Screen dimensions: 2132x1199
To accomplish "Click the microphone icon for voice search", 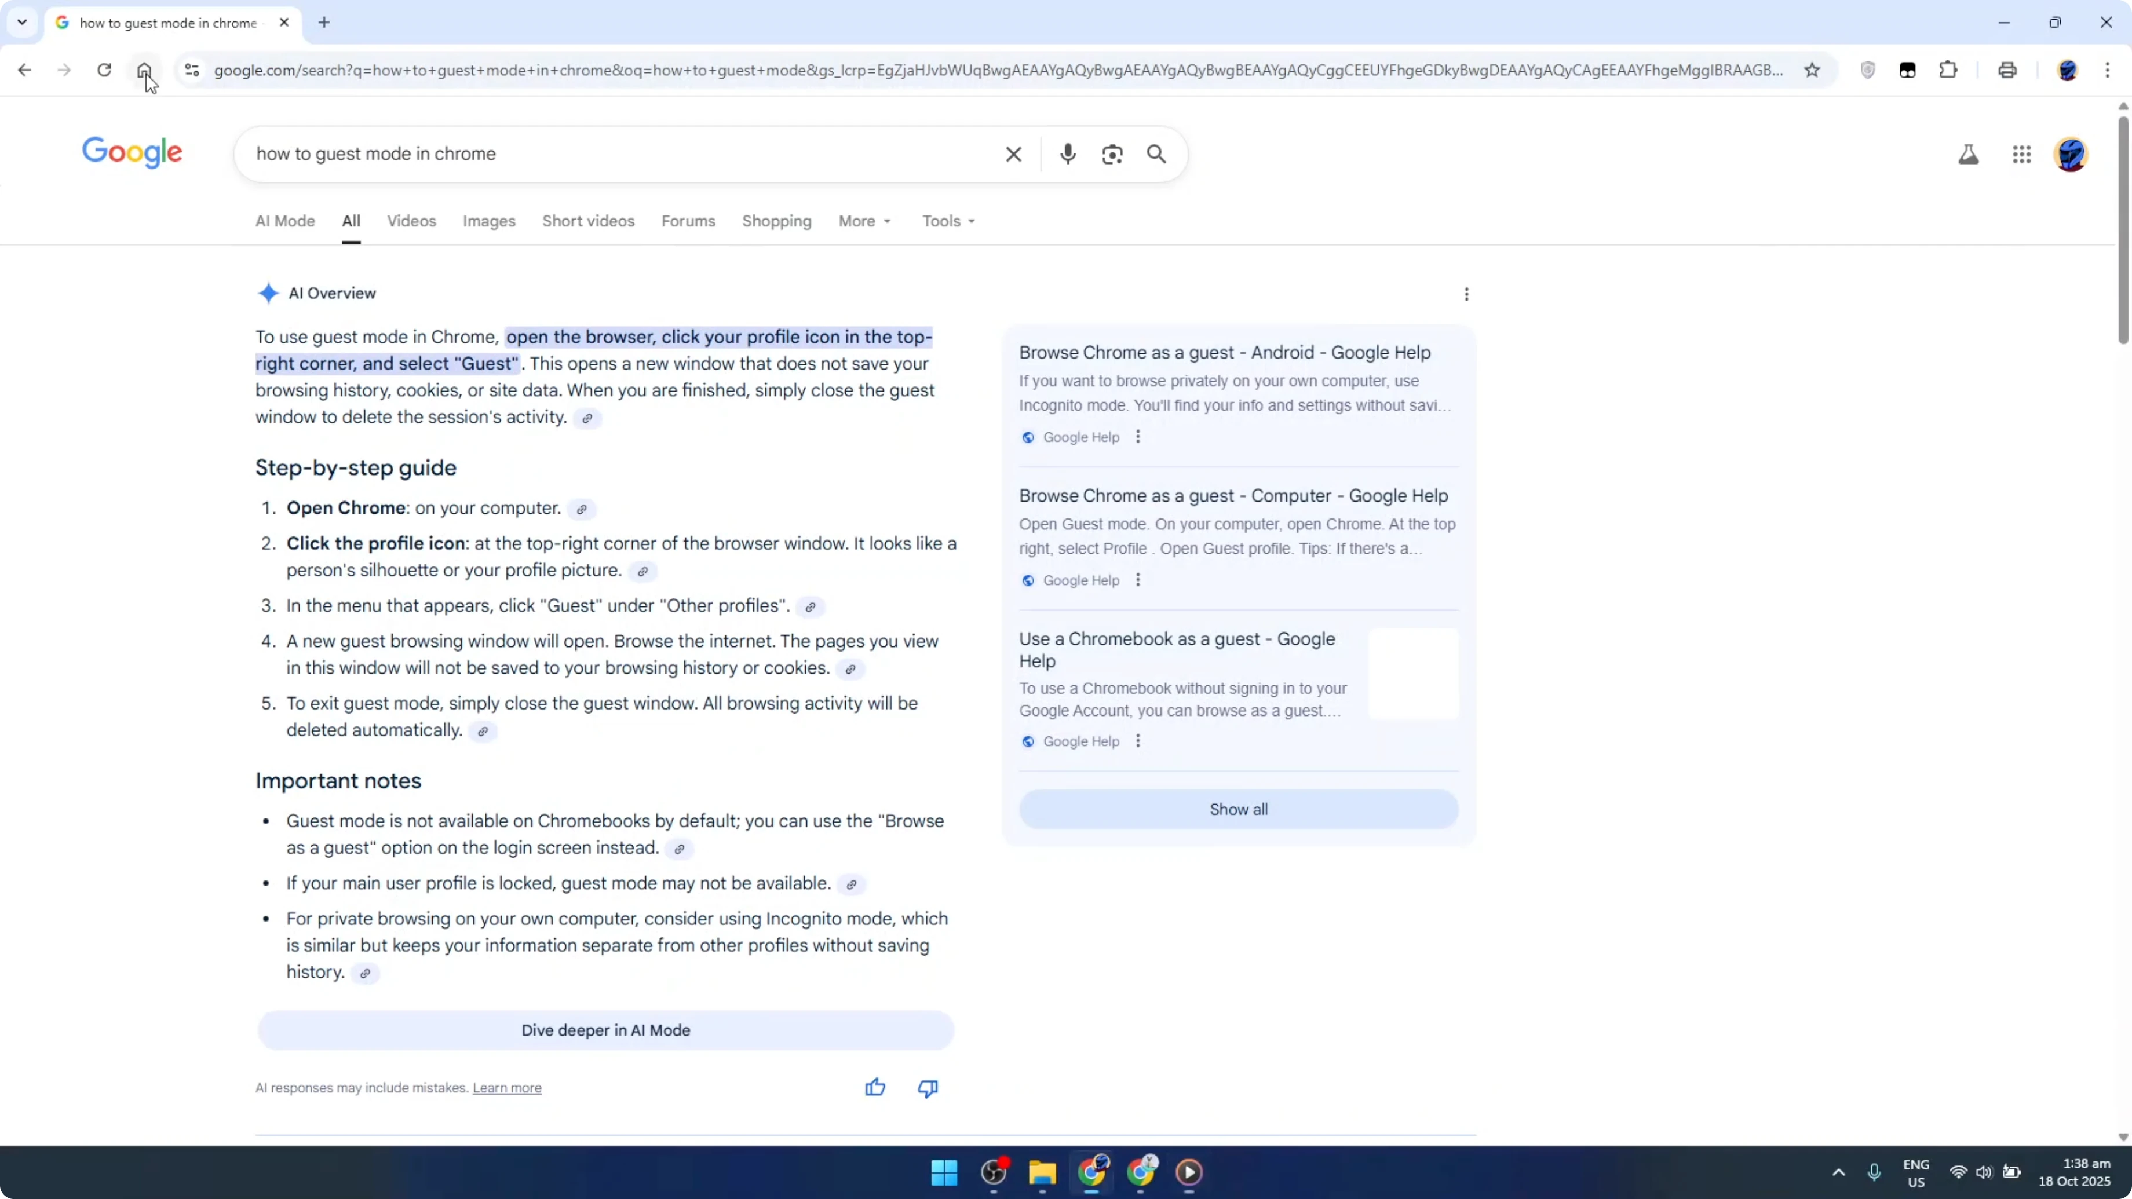I will click(x=1068, y=154).
